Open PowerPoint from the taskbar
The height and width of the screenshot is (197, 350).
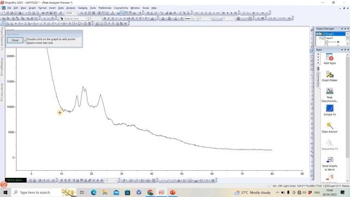(173, 192)
